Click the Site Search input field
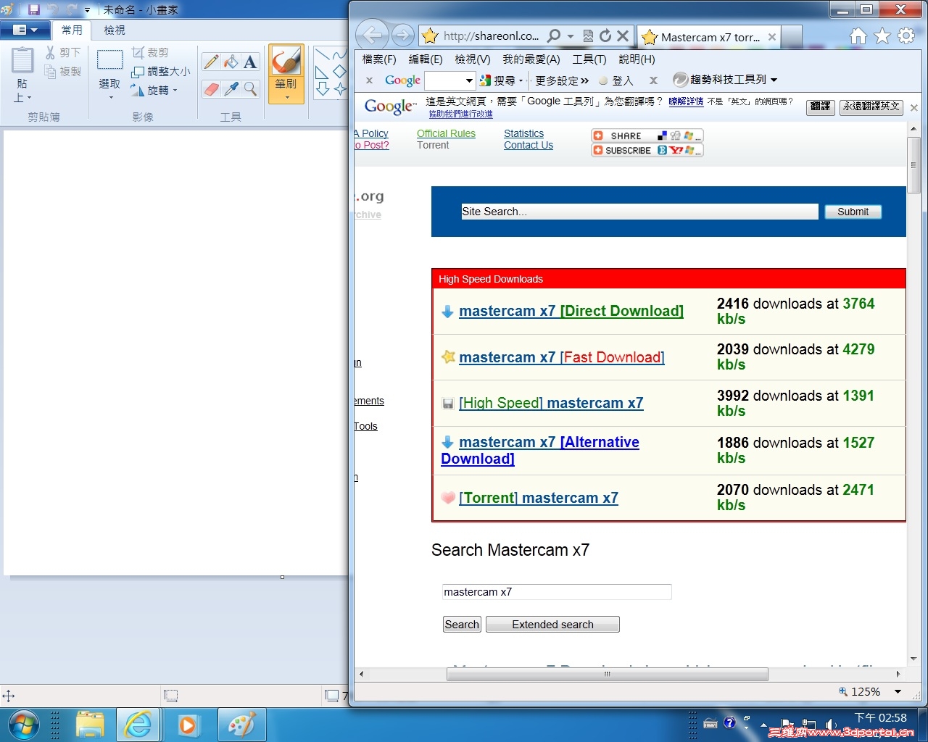This screenshot has height=742, width=928. click(639, 212)
